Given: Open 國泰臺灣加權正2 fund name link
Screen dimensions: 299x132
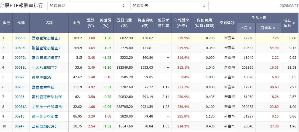Looking at the screenshot, I should tap(46, 38).
